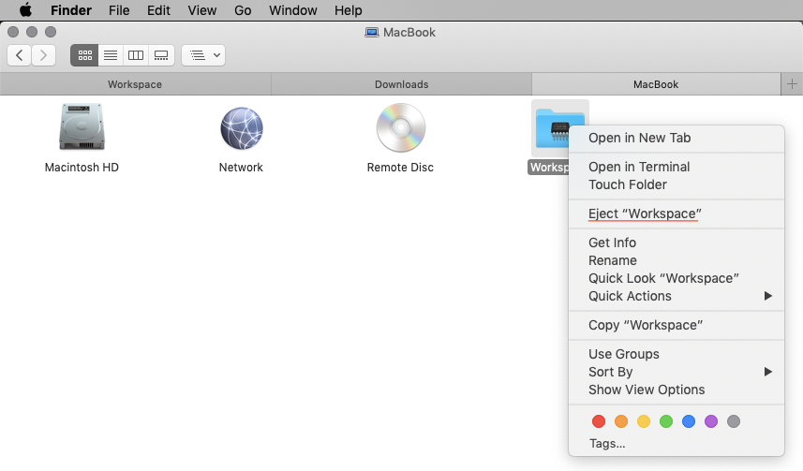803x471 pixels.
Task: Open the Window menu
Action: click(293, 10)
